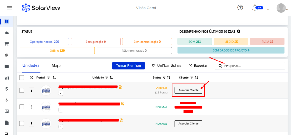The height and width of the screenshot is (135, 291).
Task: Click the folder icon in sidebar
Action: 7,66
